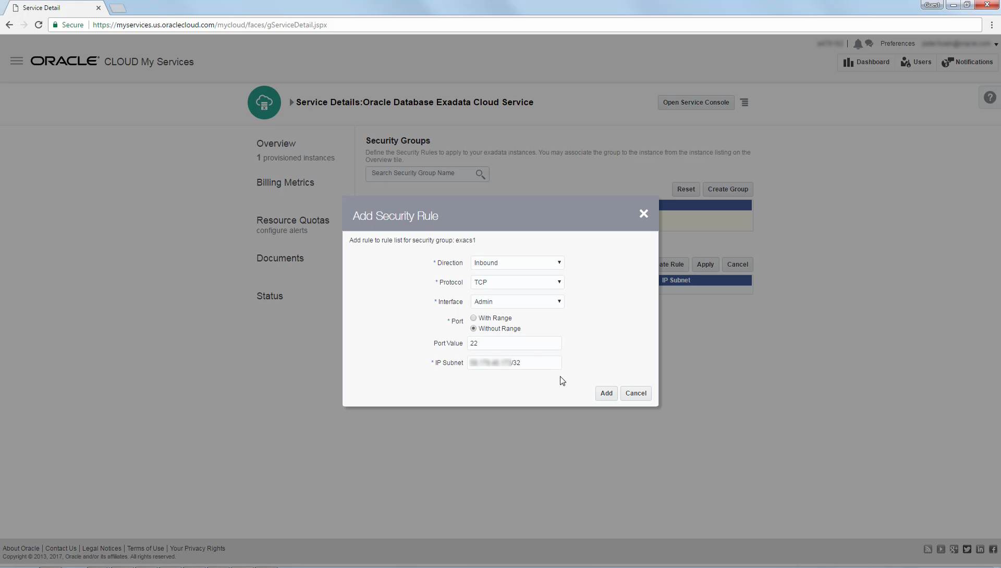Image resolution: width=1001 pixels, height=568 pixels.
Task: Open the Contact Us link
Action: [60, 549]
